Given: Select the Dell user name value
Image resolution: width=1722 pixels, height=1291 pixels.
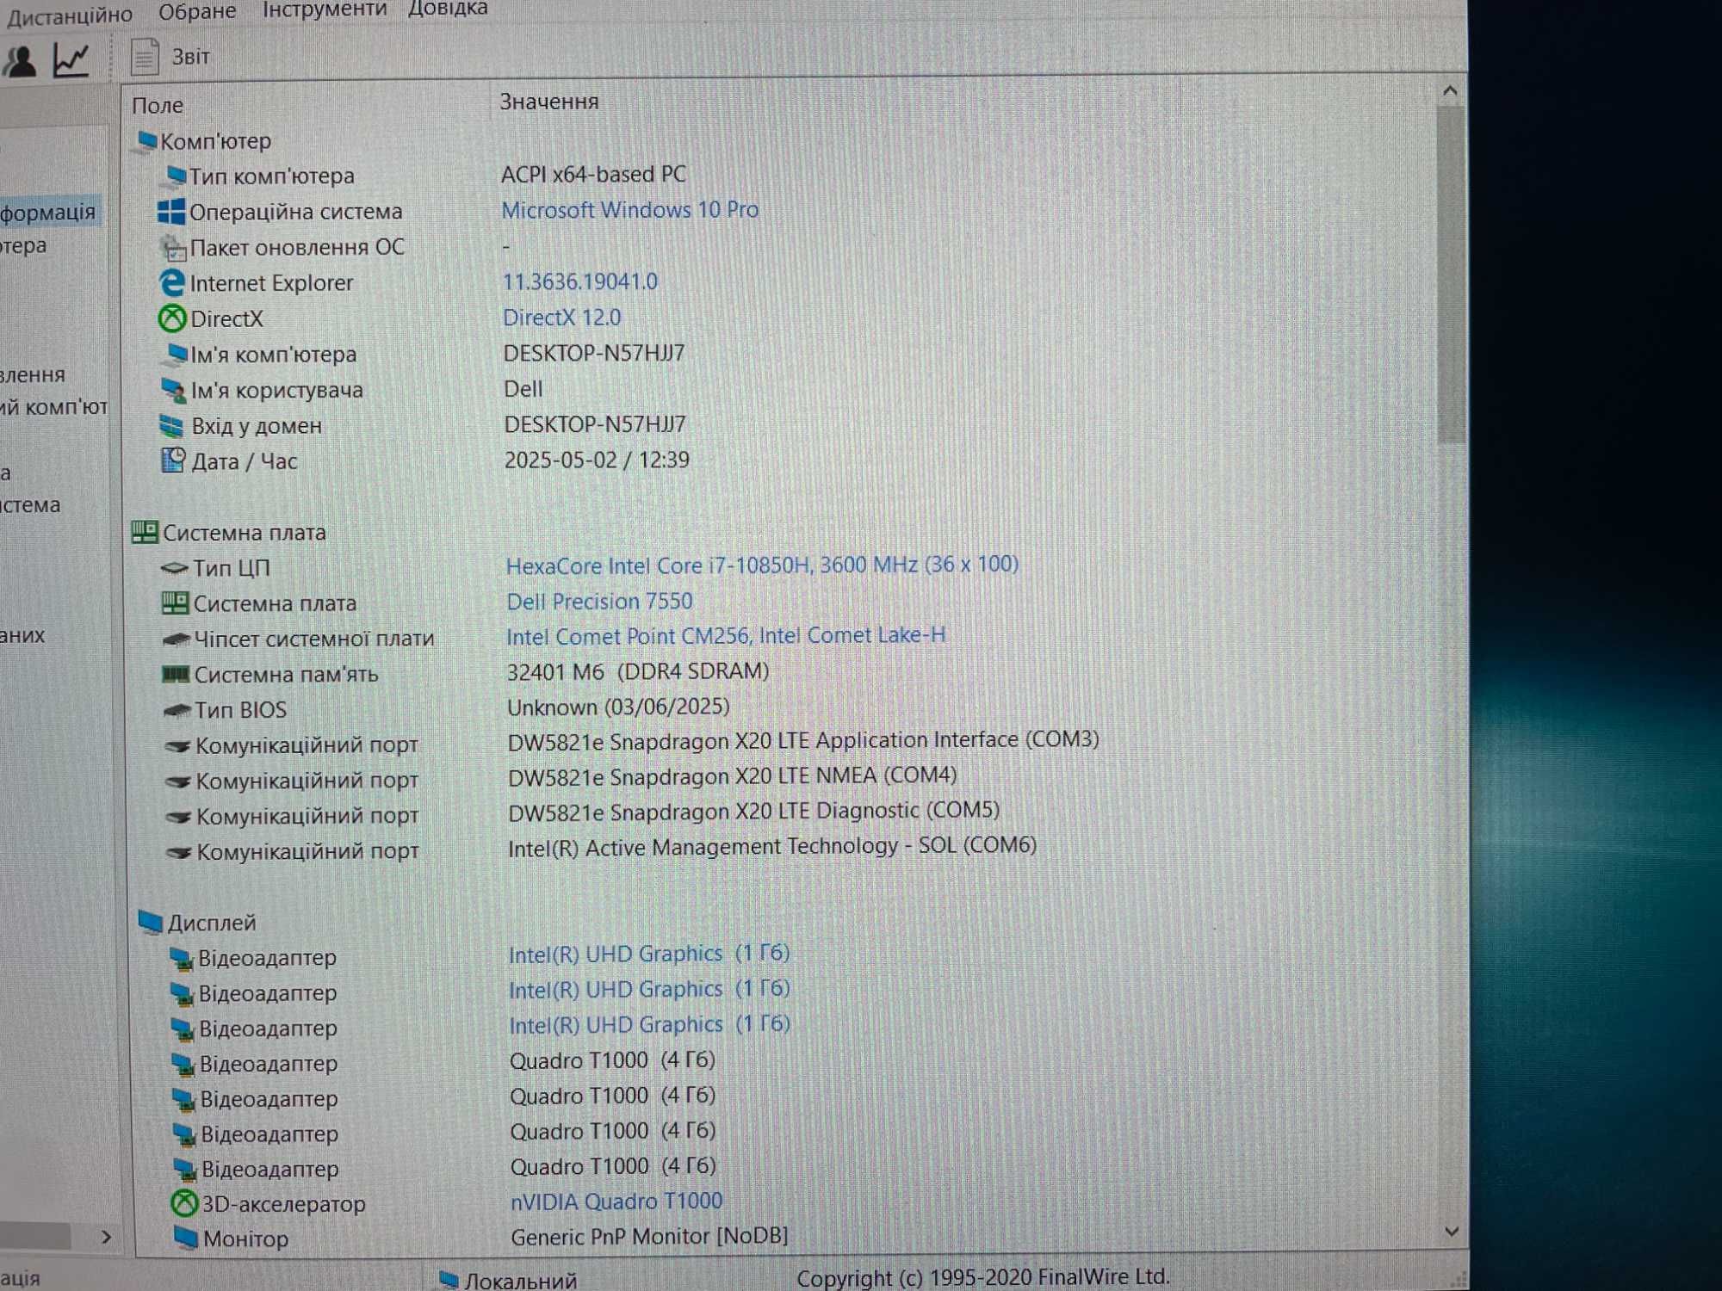Looking at the screenshot, I should point(523,389).
